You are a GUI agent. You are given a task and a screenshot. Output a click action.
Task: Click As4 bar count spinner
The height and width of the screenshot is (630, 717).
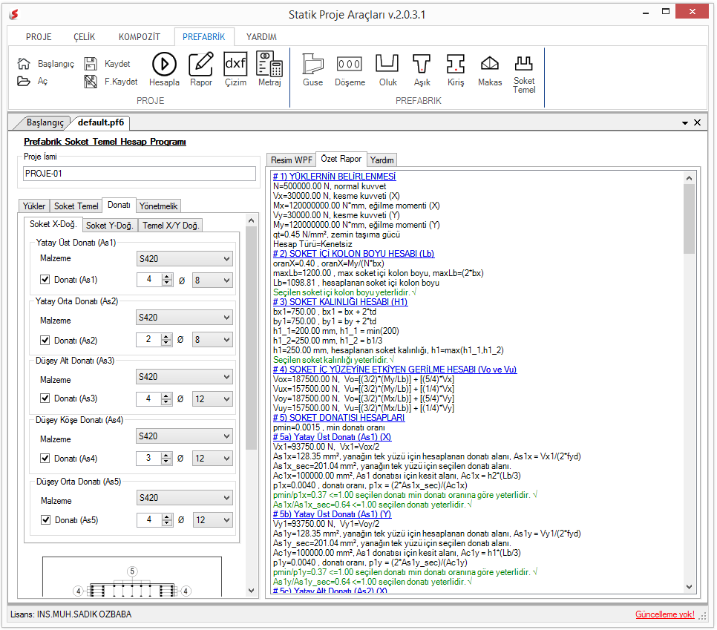[x=154, y=458]
